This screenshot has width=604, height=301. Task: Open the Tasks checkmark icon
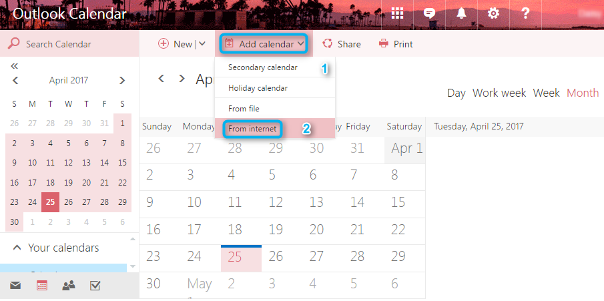[x=95, y=286]
